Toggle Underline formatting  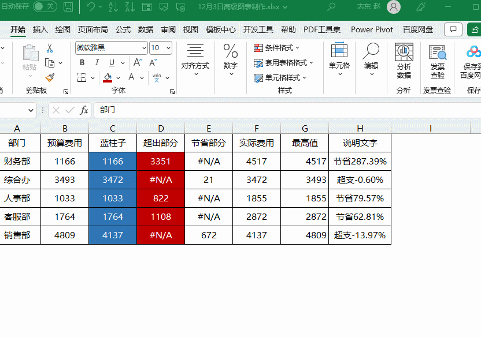point(112,63)
